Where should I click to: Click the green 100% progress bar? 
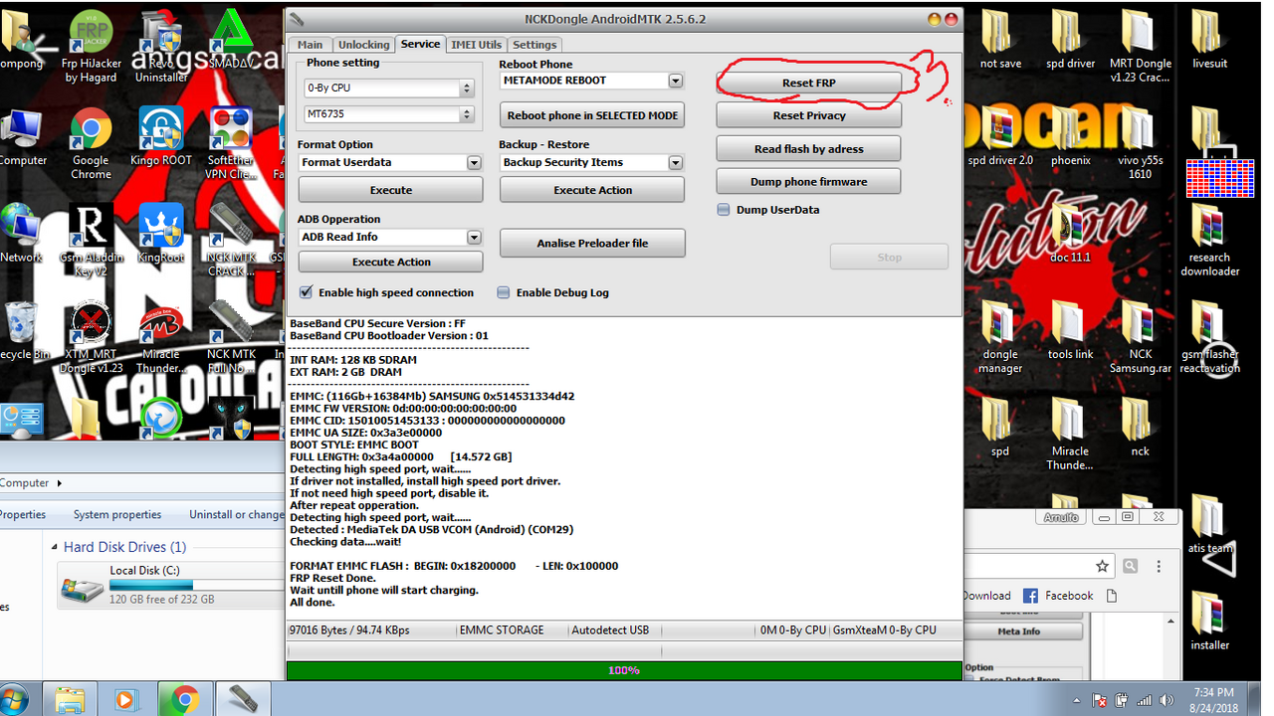pyautogui.click(x=624, y=670)
